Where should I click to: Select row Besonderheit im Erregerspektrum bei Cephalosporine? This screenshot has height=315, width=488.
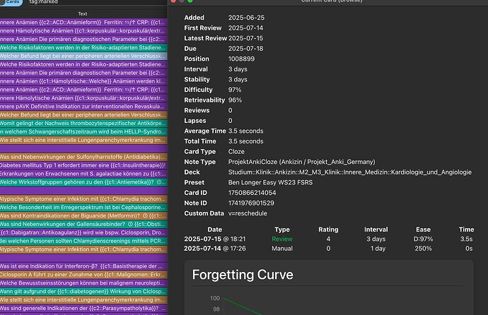click(83, 207)
